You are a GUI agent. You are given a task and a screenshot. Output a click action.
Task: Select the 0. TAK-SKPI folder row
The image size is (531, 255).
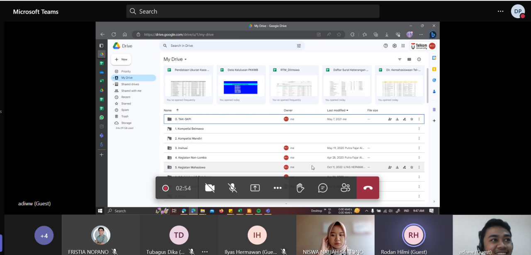pos(294,119)
